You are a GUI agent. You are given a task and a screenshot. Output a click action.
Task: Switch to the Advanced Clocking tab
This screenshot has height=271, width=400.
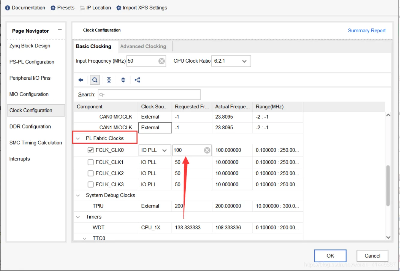click(x=143, y=46)
